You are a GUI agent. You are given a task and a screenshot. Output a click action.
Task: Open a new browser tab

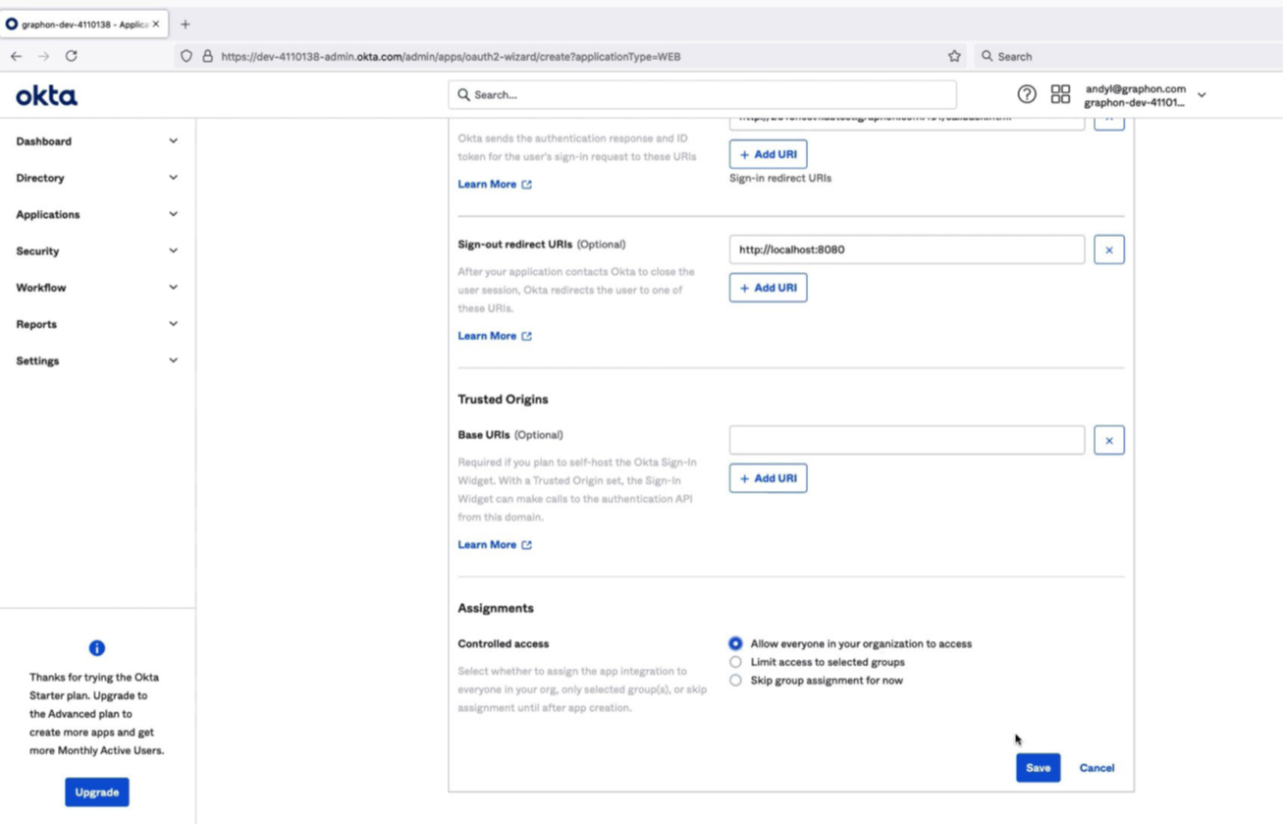click(186, 24)
